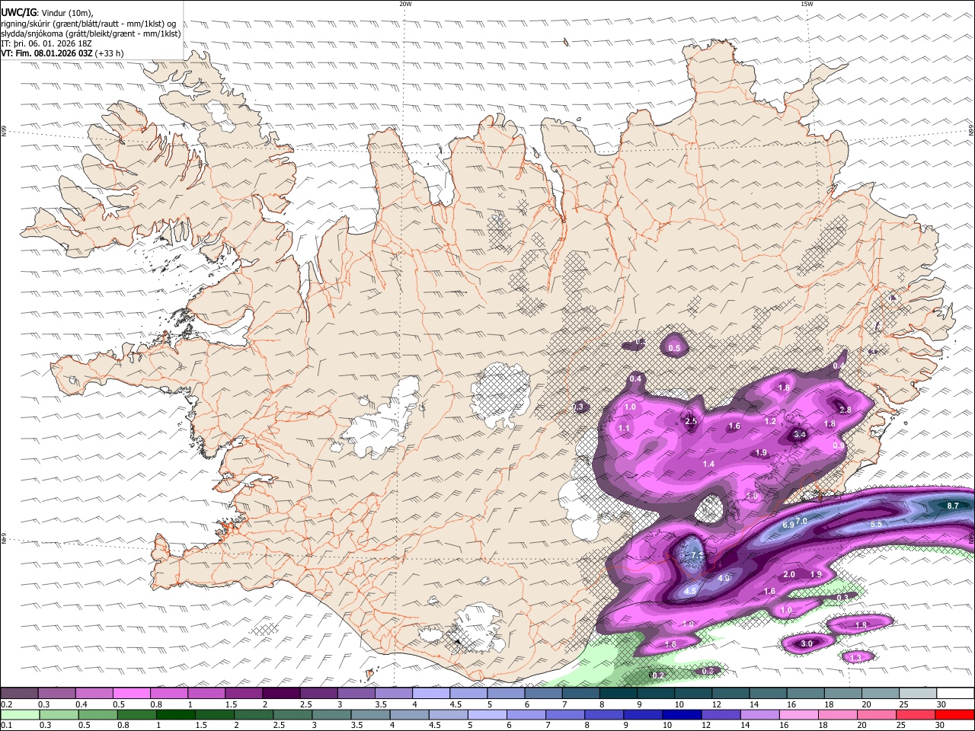This screenshot has height=731, width=975.
Task: Click the 0.2 value in the green rain area
Action: pyautogui.click(x=658, y=675)
